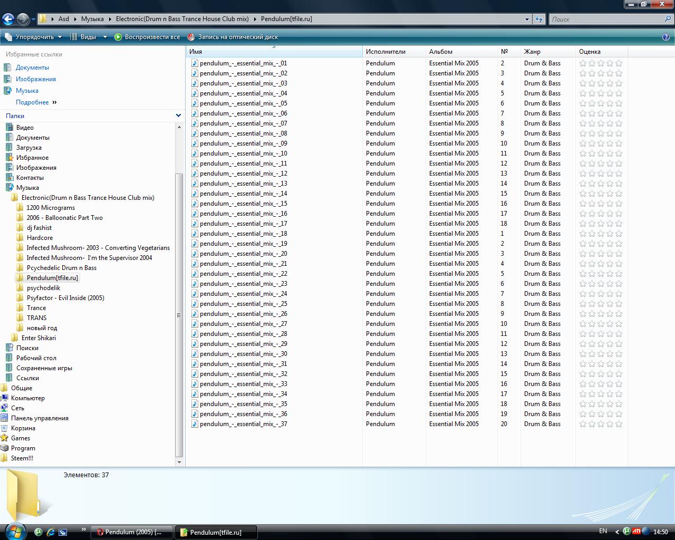Set one star rating for pendulum_-_essential_mix_-_12

pos(583,173)
